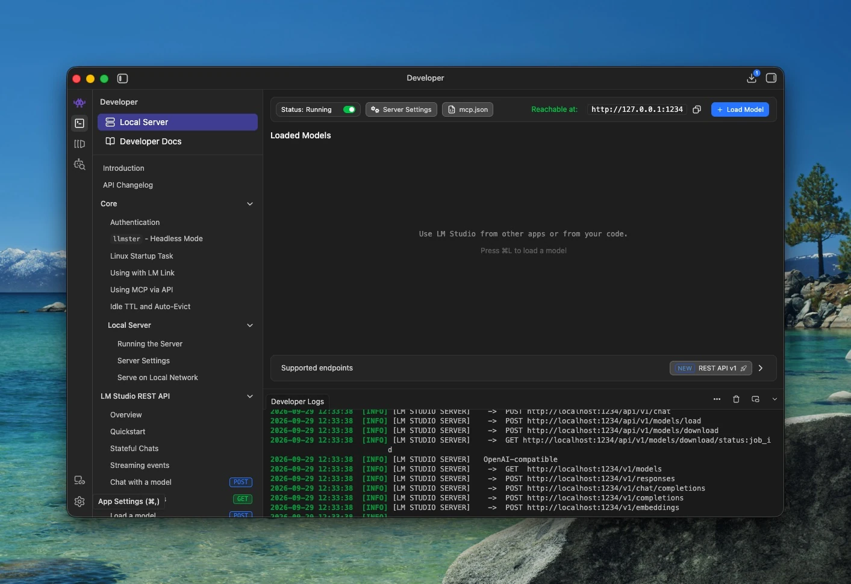This screenshot has height=584, width=851.
Task: Switch to the Developer Logs tab
Action: (298, 402)
